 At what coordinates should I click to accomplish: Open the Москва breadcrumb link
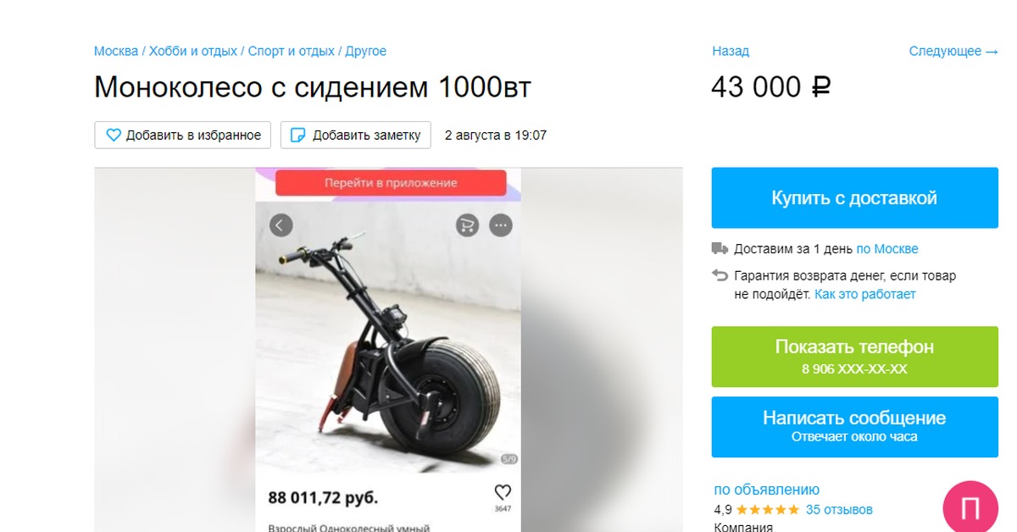point(116,51)
